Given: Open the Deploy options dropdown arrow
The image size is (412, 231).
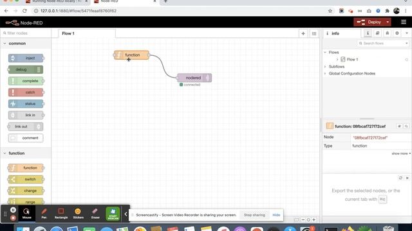Looking at the screenshot, I should coord(388,22).
